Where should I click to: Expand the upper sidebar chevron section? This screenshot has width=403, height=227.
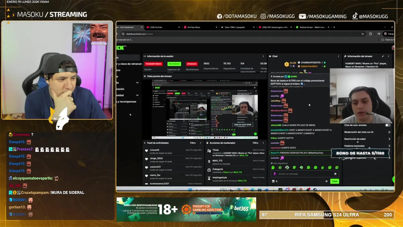pyautogui.click(x=137, y=83)
